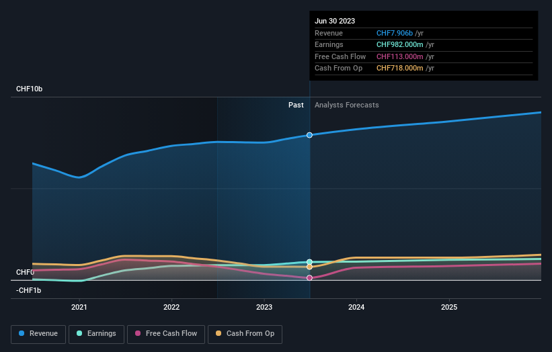Toggle the Cash From Op legend button

[x=245, y=334]
